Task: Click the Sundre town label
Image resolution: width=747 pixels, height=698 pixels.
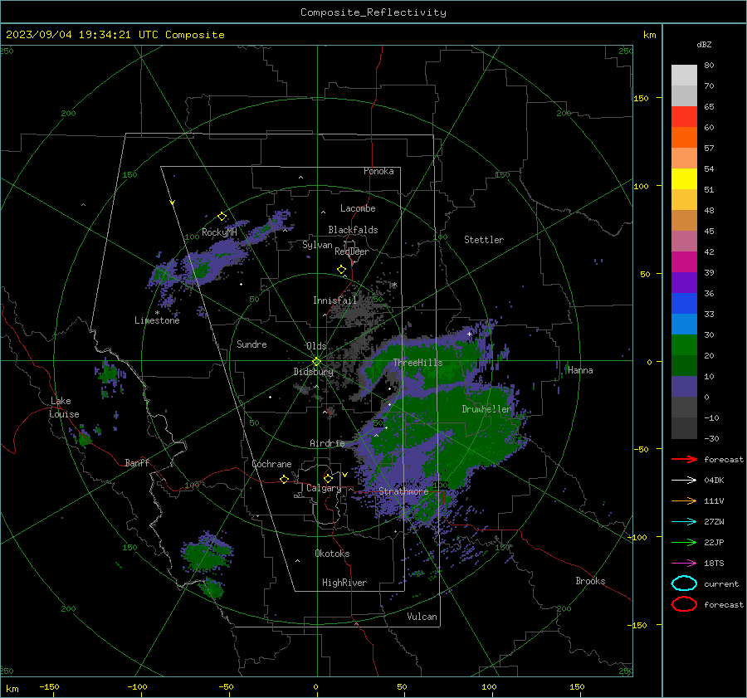Action: coord(251,344)
